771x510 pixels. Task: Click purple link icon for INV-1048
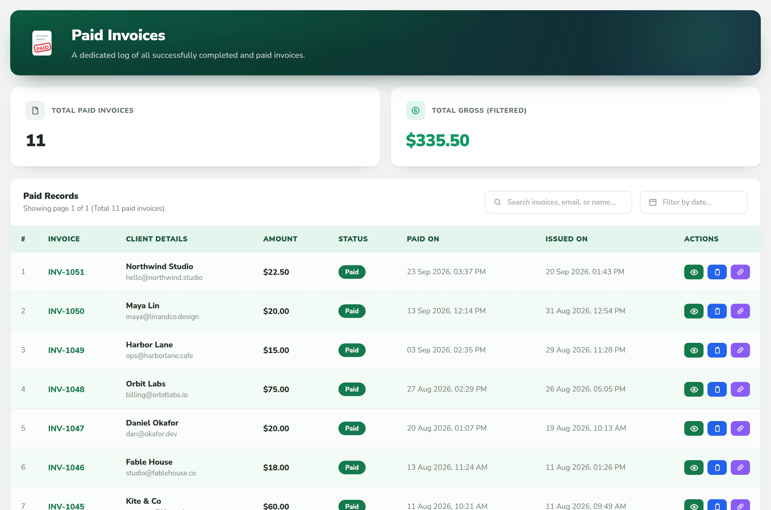pos(740,389)
